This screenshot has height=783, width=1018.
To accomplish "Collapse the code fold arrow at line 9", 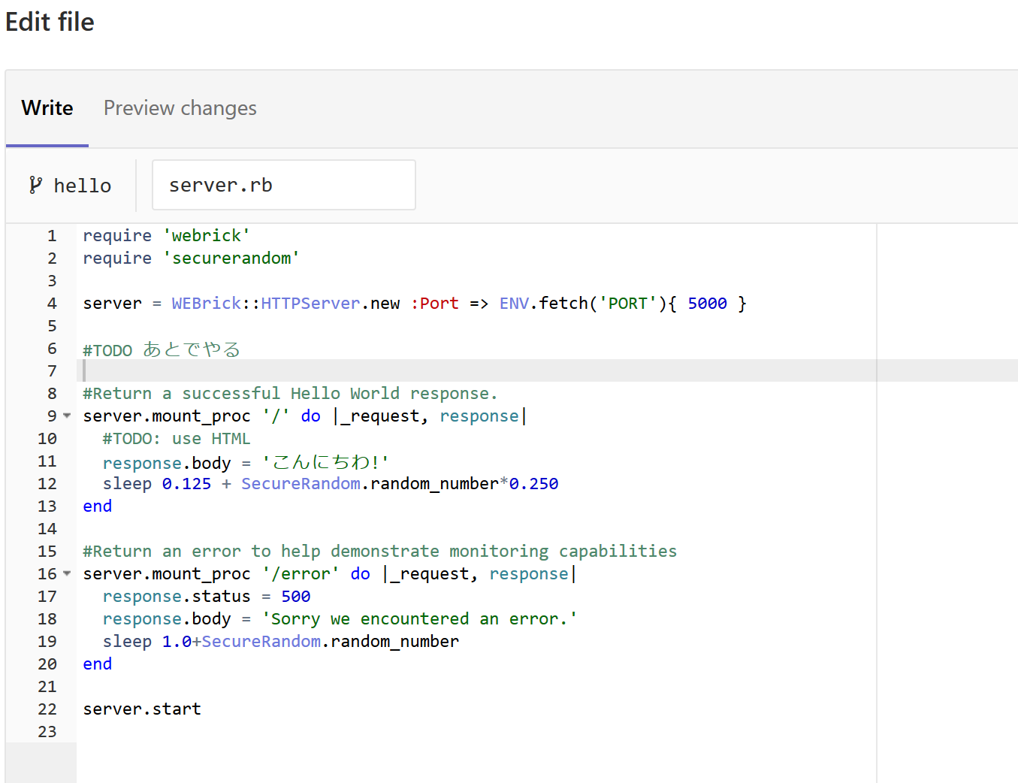I will (67, 416).
